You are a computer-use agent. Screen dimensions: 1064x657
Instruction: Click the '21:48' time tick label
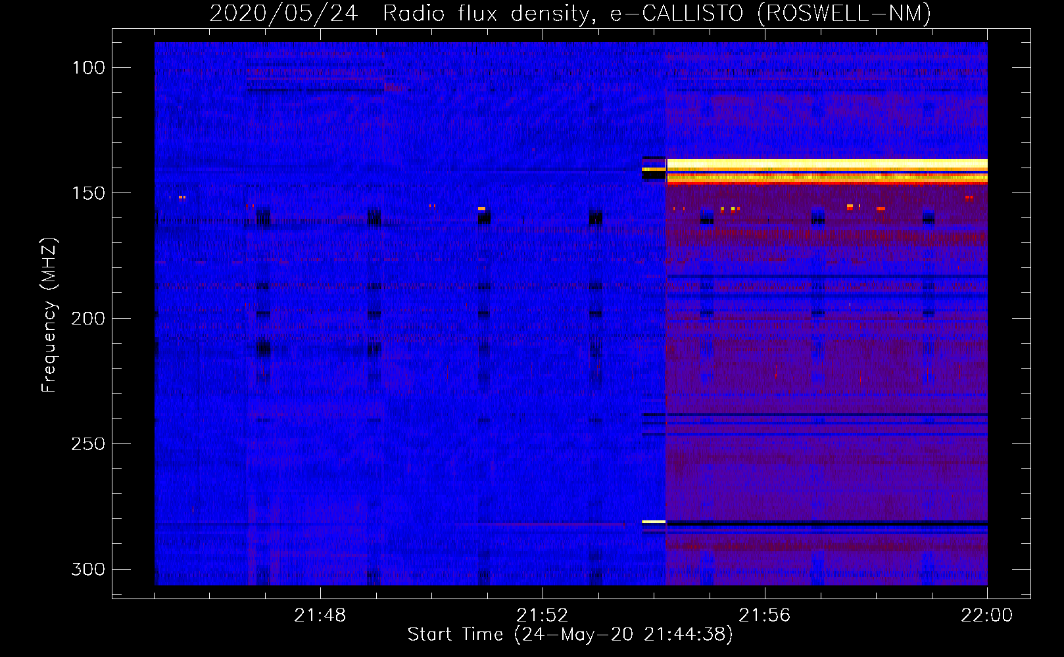[x=320, y=616]
